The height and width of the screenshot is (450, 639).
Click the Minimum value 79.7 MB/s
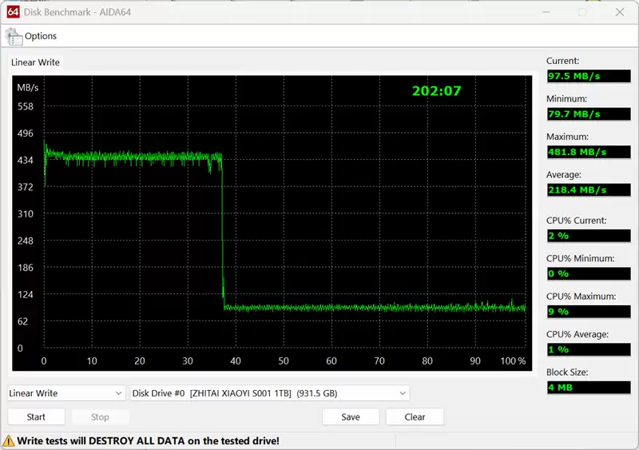click(x=589, y=114)
